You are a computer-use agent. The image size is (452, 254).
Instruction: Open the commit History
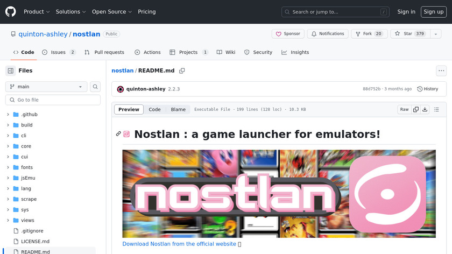click(x=427, y=89)
